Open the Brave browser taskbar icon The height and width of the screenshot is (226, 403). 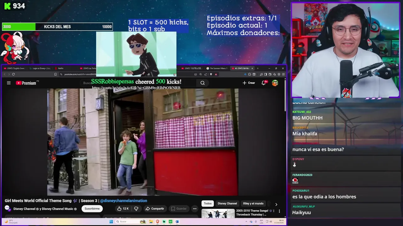(157, 222)
